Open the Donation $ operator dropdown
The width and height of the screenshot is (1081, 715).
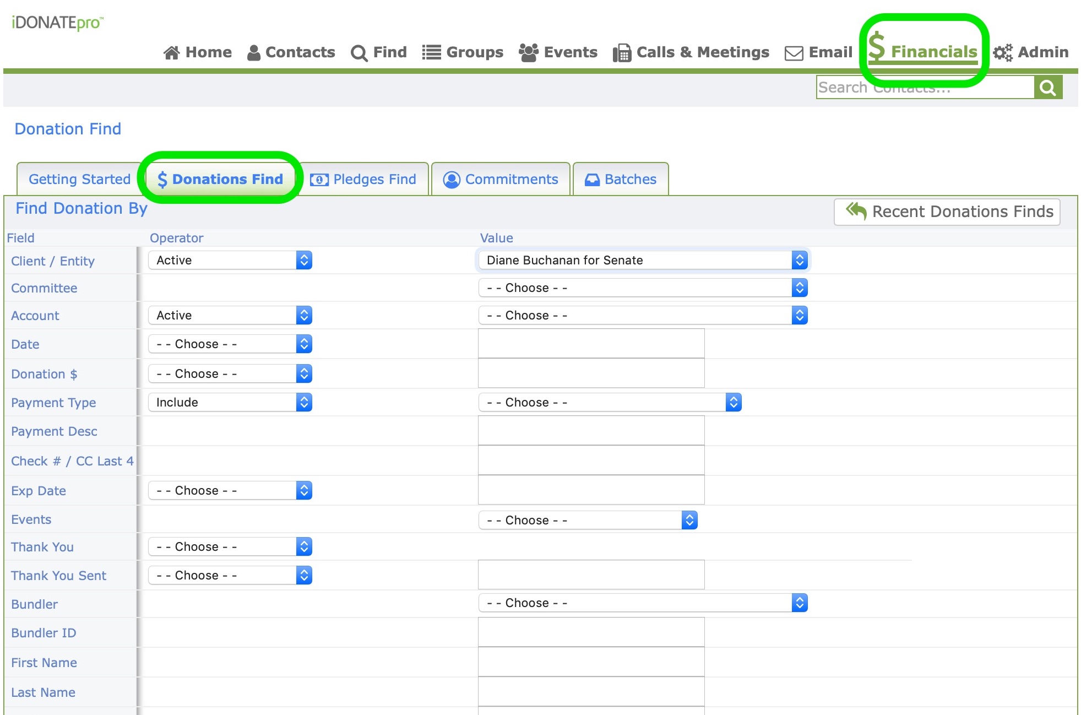tap(230, 373)
